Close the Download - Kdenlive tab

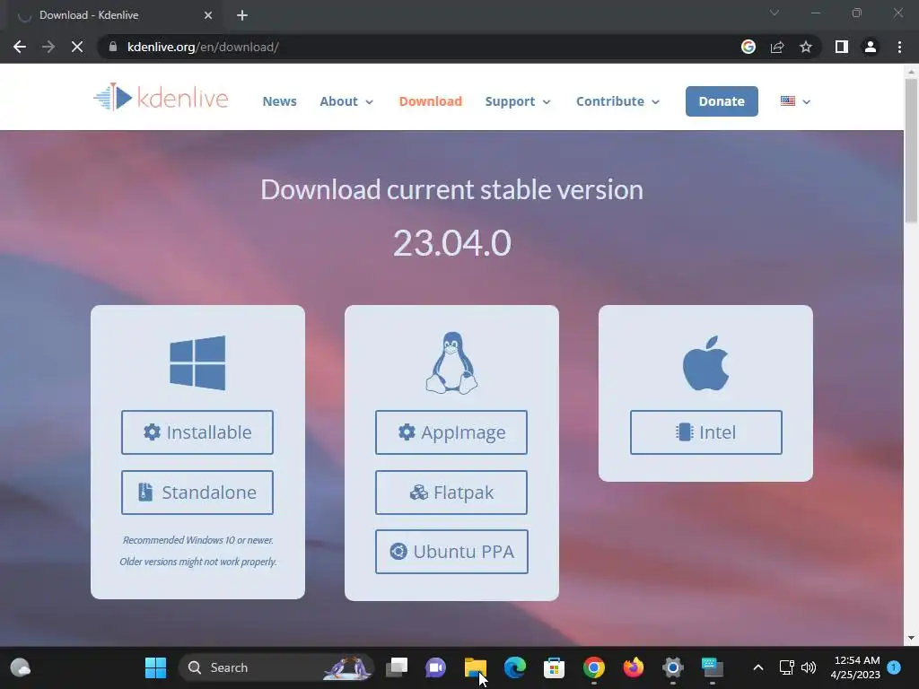point(208,15)
